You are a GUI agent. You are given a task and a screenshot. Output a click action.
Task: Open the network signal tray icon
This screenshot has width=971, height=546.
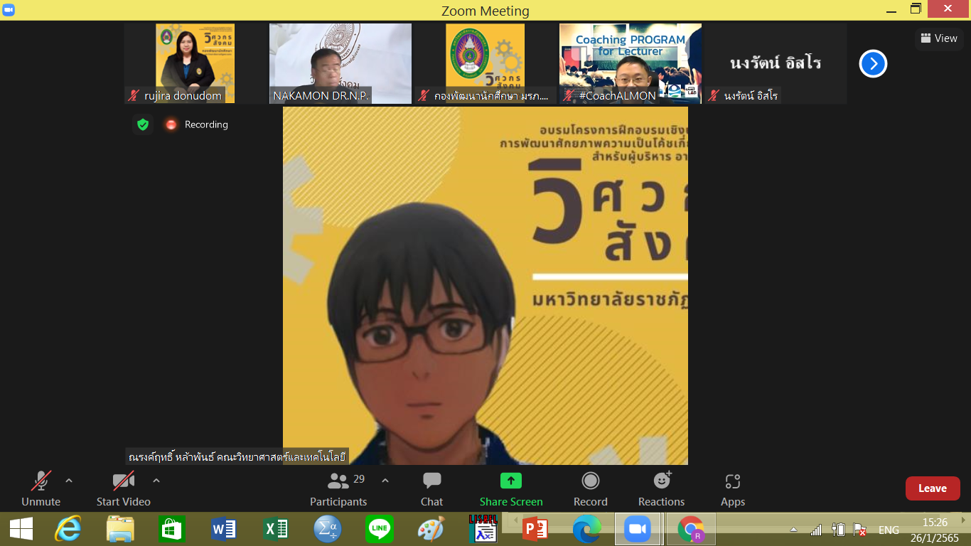(x=816, y=530)
